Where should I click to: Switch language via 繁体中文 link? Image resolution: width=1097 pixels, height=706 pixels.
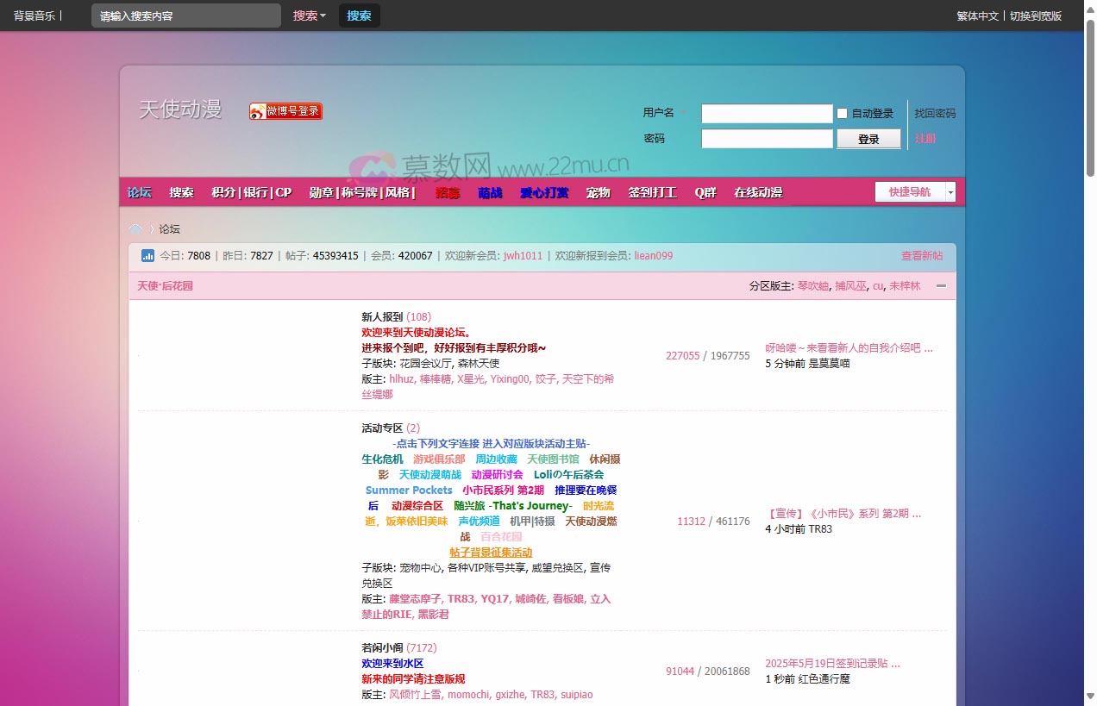(x=977, y=16)
